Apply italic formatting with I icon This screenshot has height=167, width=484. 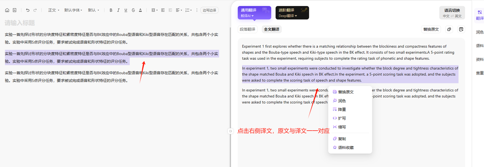tap(118, 10)
